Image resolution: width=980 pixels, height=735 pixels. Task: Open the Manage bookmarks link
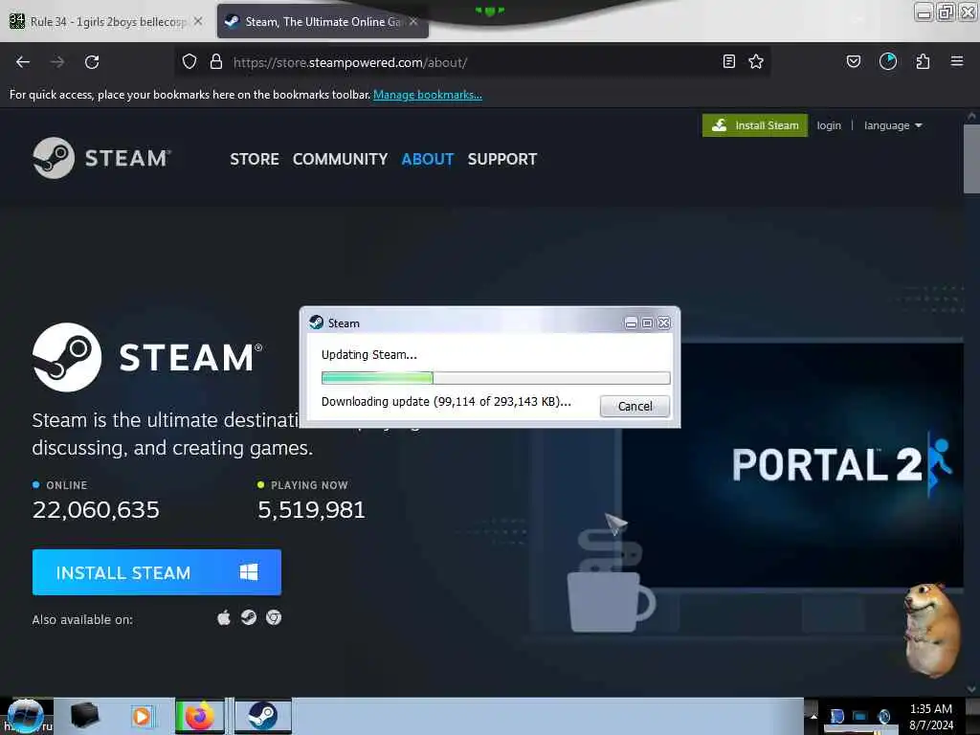(x=428, y=95)
